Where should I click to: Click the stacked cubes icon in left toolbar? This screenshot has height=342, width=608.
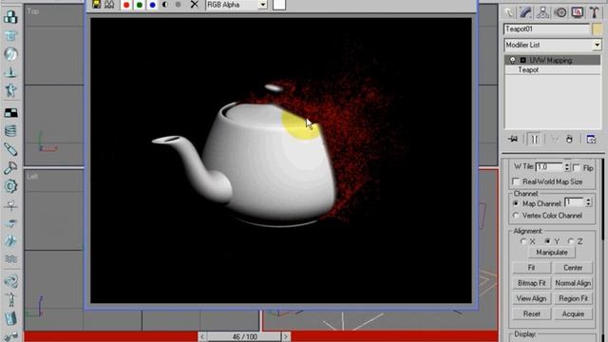(x=10, y=17)
